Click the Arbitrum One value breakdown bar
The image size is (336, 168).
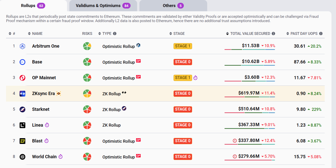250,49
